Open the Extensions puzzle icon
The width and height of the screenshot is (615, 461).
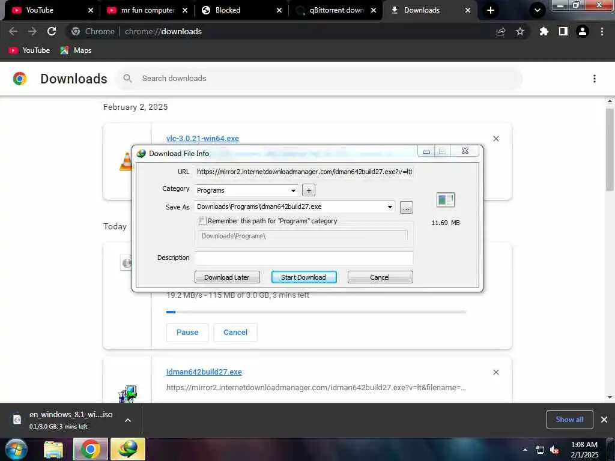pyautogui.click(x=544, y=31)
